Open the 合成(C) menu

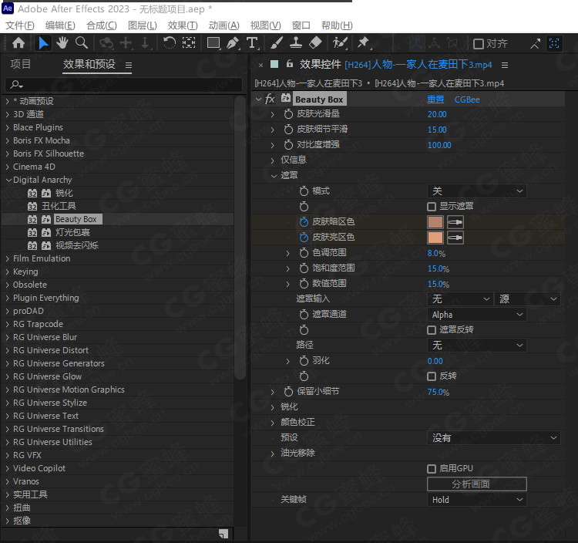[102, 25]
